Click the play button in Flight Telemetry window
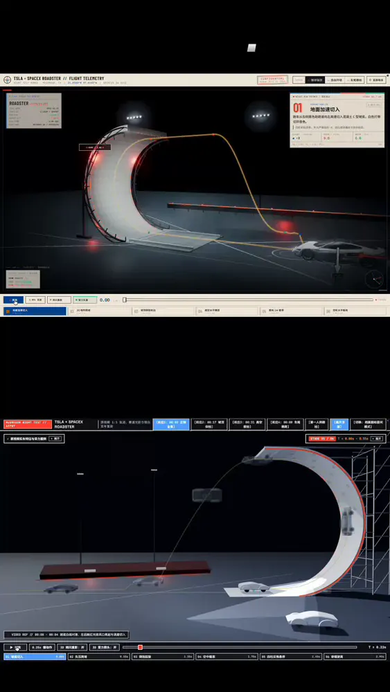Screen dimensions: 390x692 (x=13, y=300)
